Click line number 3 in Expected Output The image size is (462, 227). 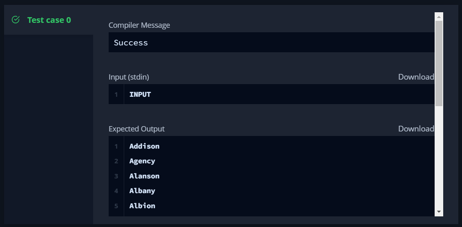[116, 176]
